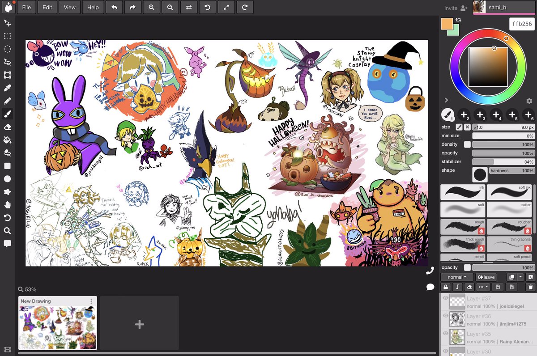Select the Eyedropper tool
Viewport: 537px width, 356px height.
pyautogui.click(x=7, y=88)
